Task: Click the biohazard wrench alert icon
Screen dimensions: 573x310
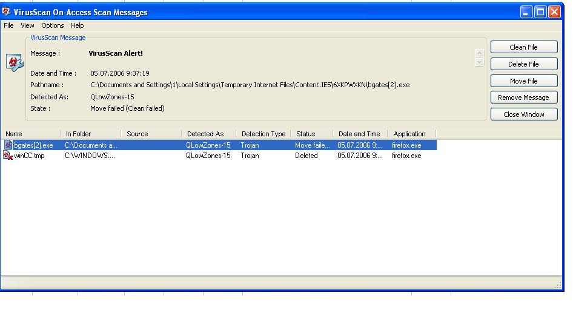Action: click(x=15, y=62)
